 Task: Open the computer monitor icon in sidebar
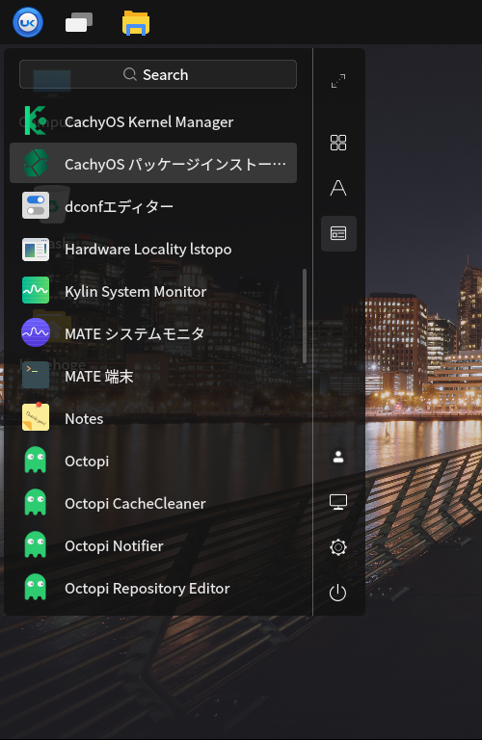(x=338, y=502)
